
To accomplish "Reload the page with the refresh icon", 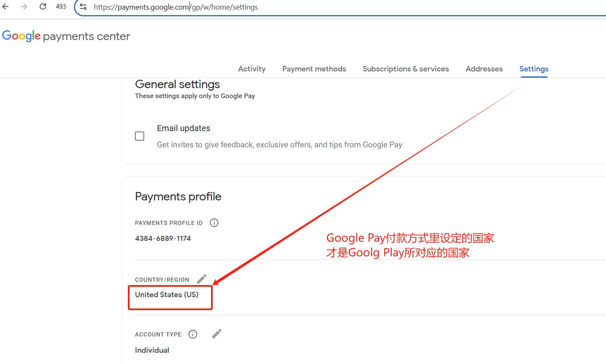I will click(43, 7).
